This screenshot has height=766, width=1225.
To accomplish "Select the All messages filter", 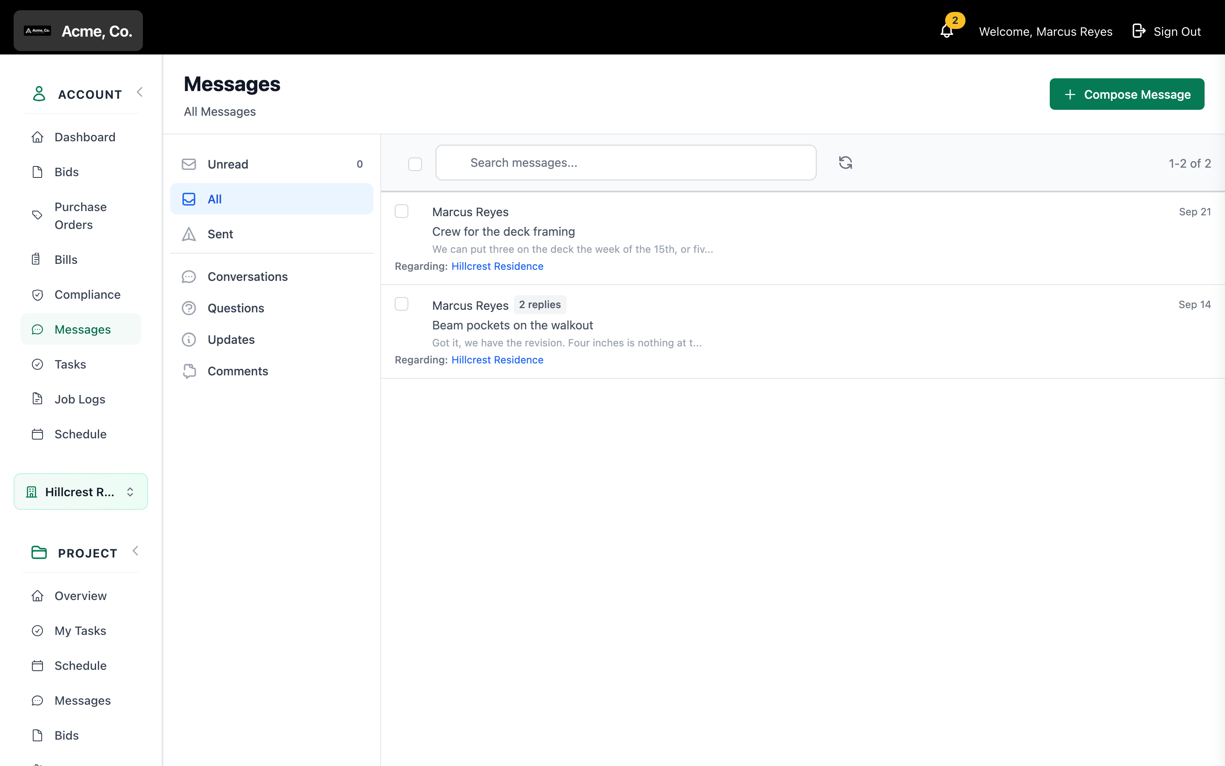I will coord(272,199).
